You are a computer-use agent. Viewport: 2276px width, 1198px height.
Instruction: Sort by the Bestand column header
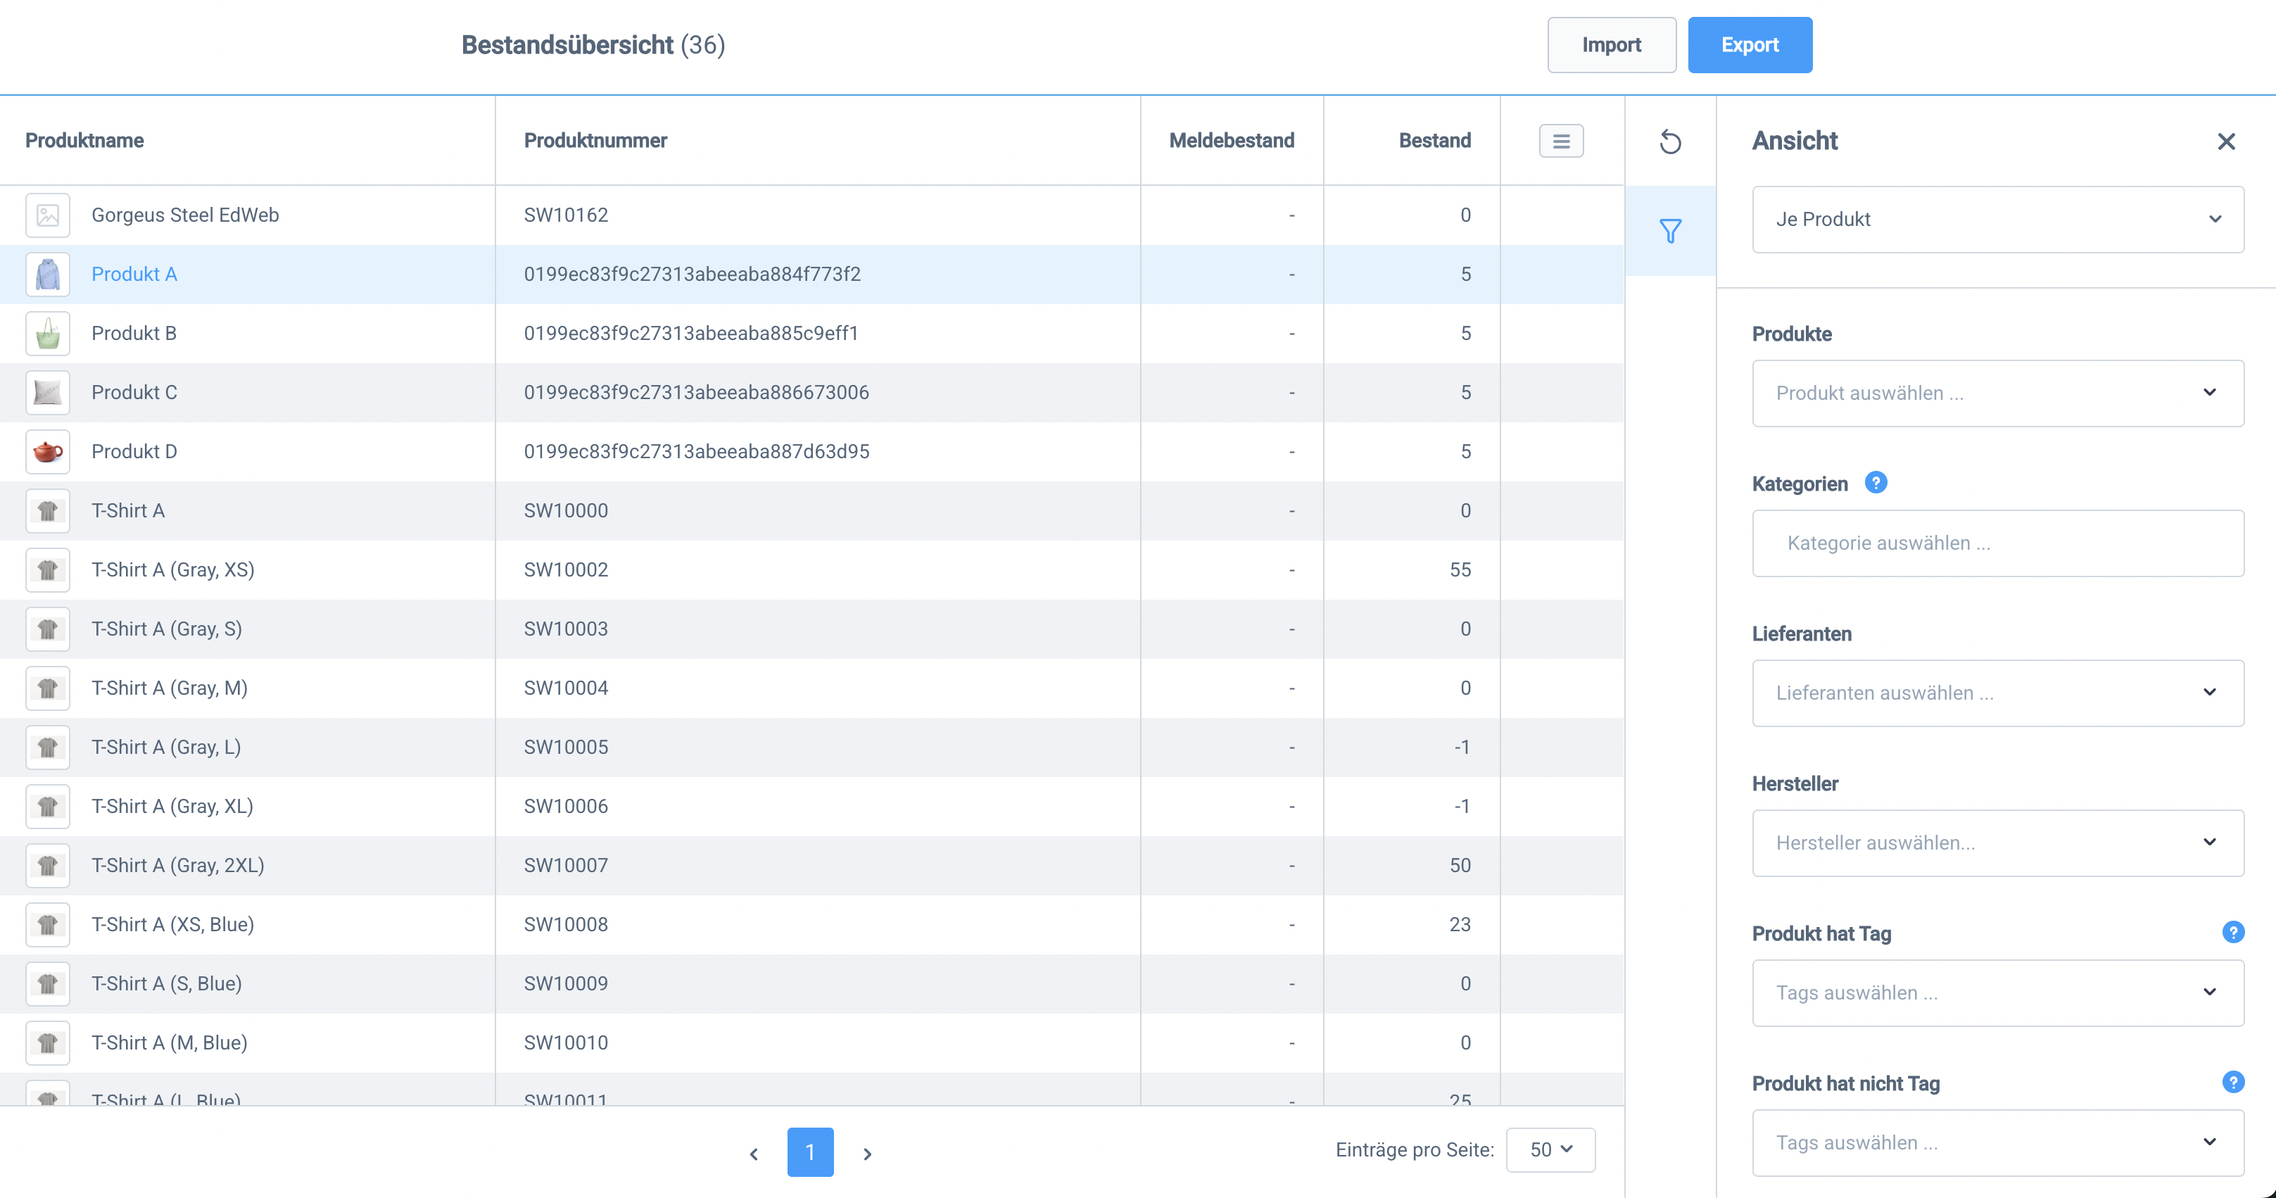point(1434,141)
